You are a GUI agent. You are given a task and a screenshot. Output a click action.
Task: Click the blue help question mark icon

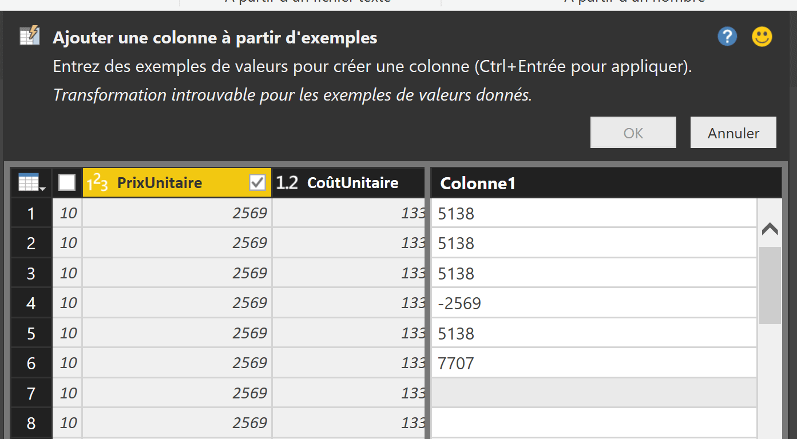click(727, 37)
